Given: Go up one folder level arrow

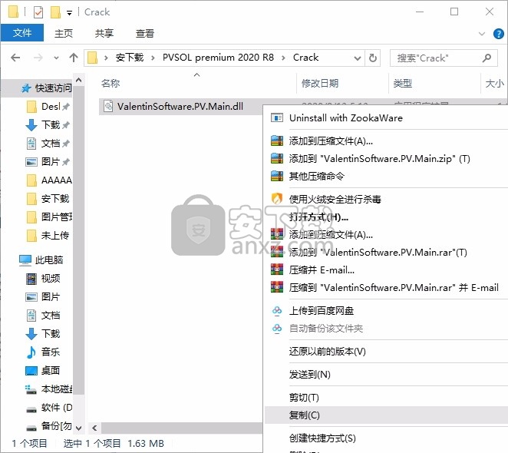Looking at the screenshot, I should pos(74,58).
